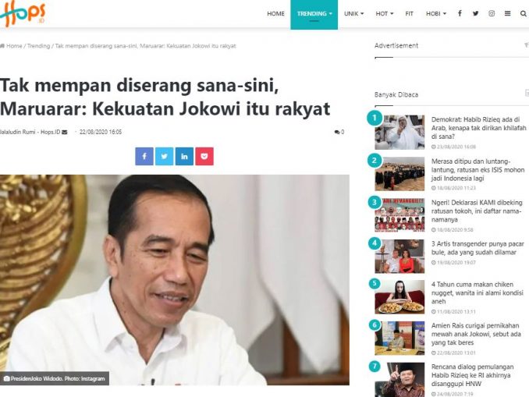Share article via Facebook button
529x397 pixels.
pos(144,156)
